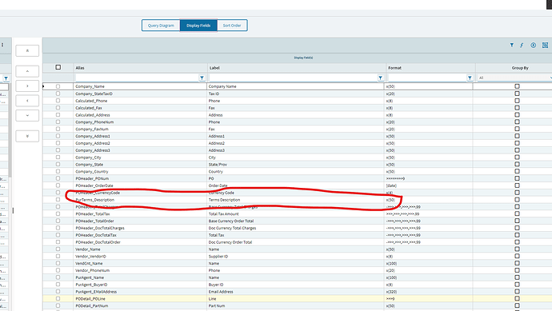Click the grid layout icon at toolbar end

pyautogui.click(x=545, y=45)
